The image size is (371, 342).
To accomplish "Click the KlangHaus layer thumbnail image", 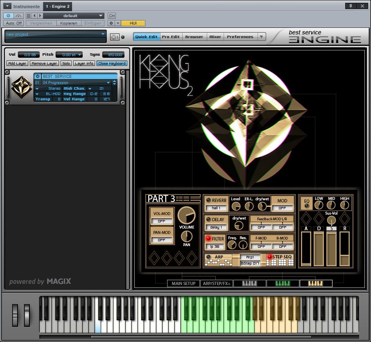I will (22, 87).
